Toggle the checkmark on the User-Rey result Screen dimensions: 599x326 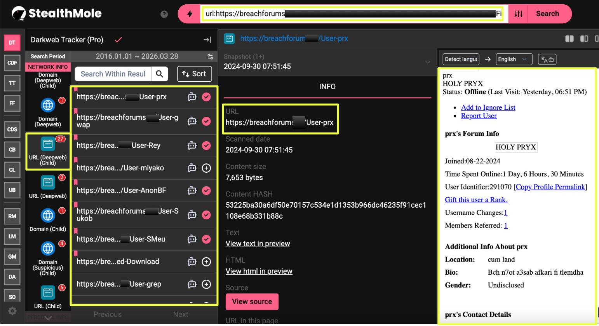[206, 145]
